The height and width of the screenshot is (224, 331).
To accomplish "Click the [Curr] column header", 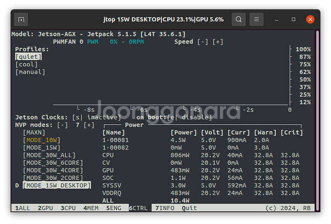I will coord(238,132).
